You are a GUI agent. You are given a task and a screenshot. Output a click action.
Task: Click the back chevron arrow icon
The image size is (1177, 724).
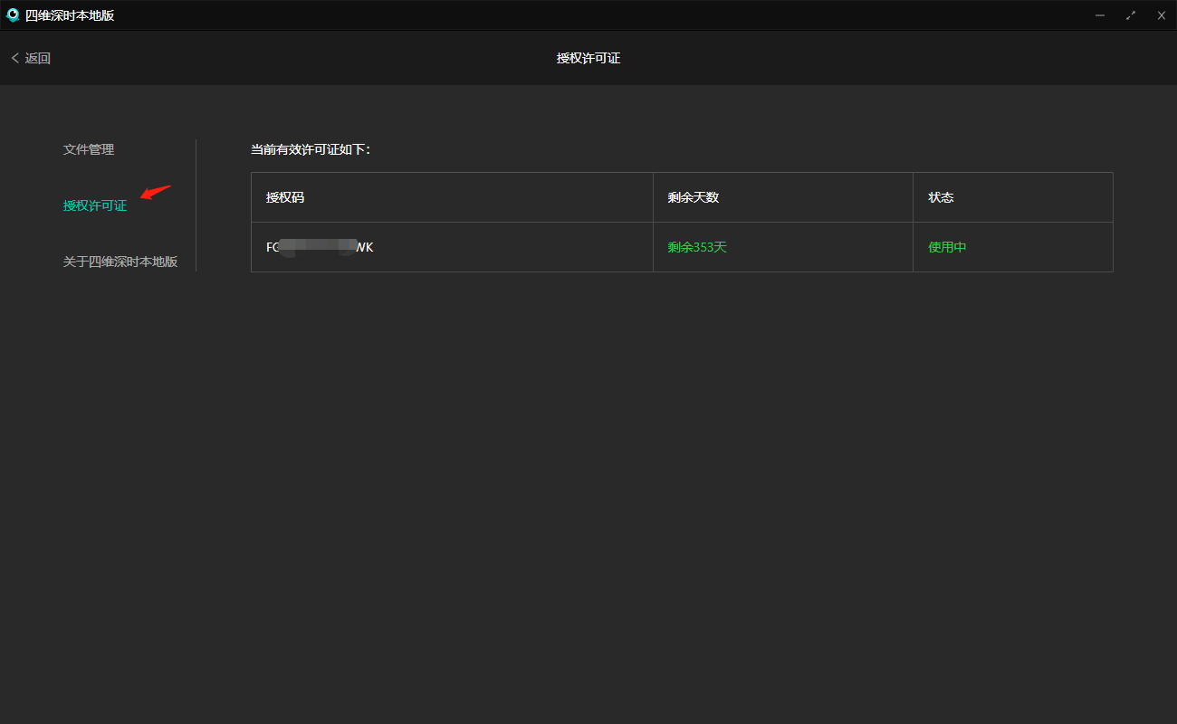pyautogui.click(x=14, y=58)
